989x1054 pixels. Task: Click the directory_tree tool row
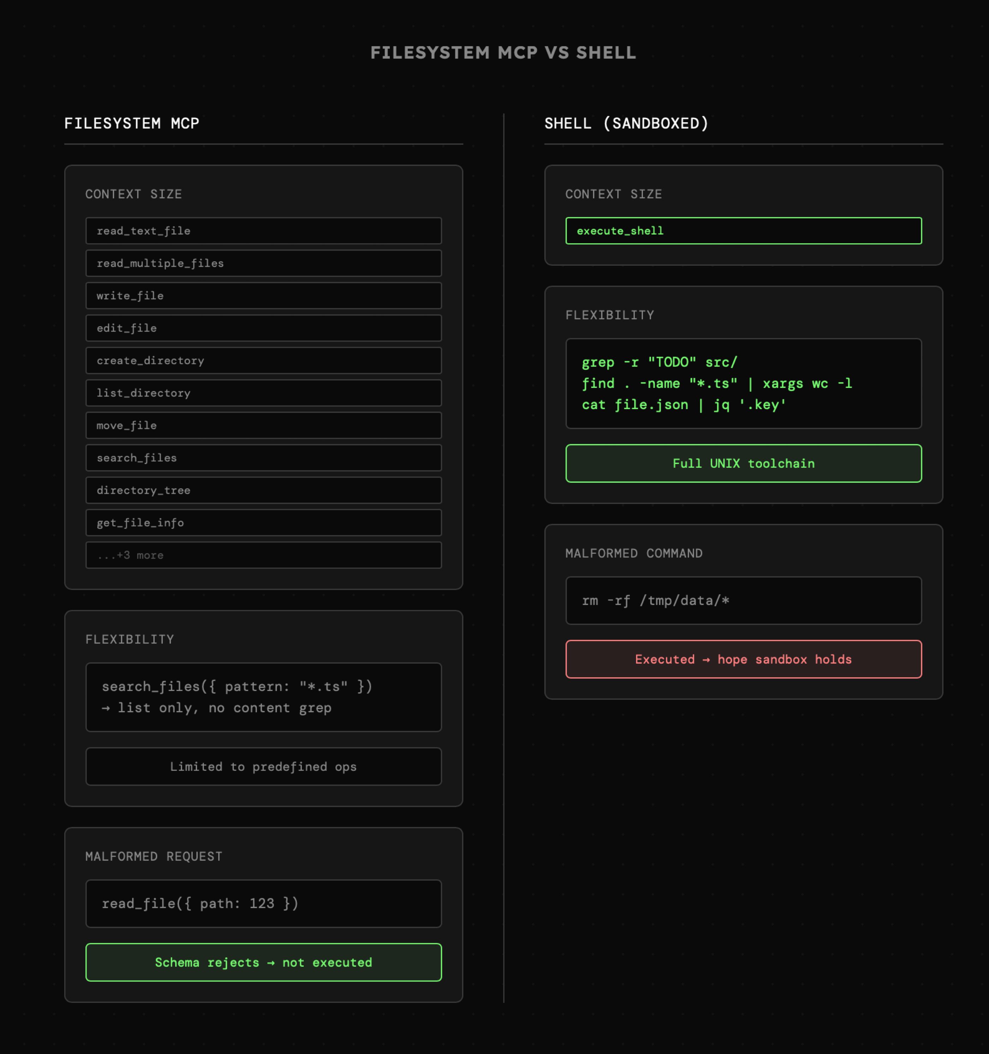263,490
